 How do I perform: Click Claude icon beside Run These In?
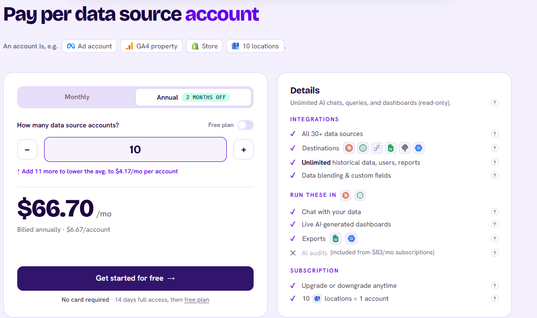click(346, 195)
